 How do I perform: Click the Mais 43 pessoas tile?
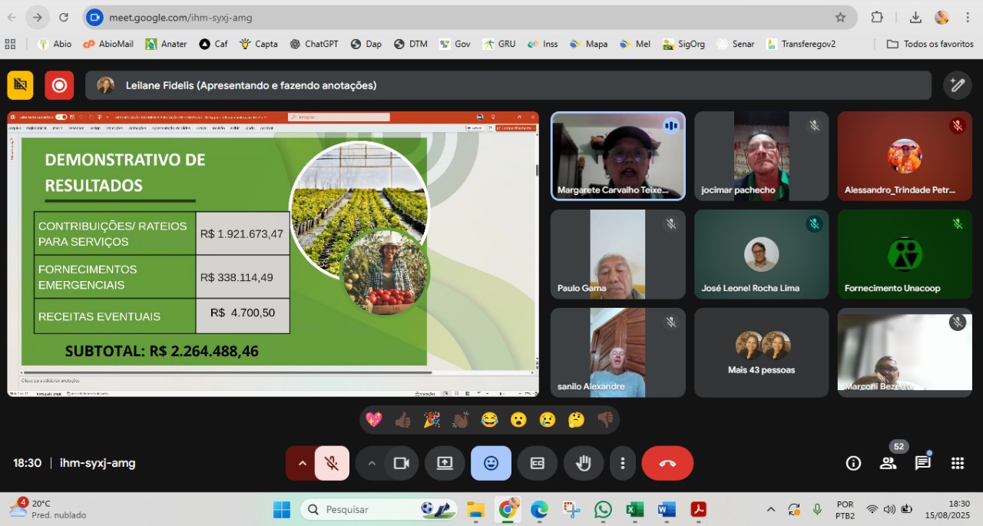(x=761, y=352)
